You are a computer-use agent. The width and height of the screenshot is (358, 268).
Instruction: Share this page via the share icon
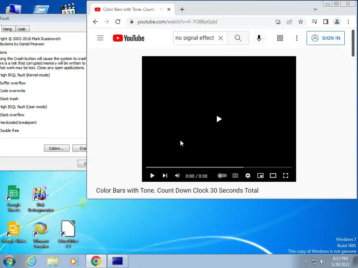point(289,22)
